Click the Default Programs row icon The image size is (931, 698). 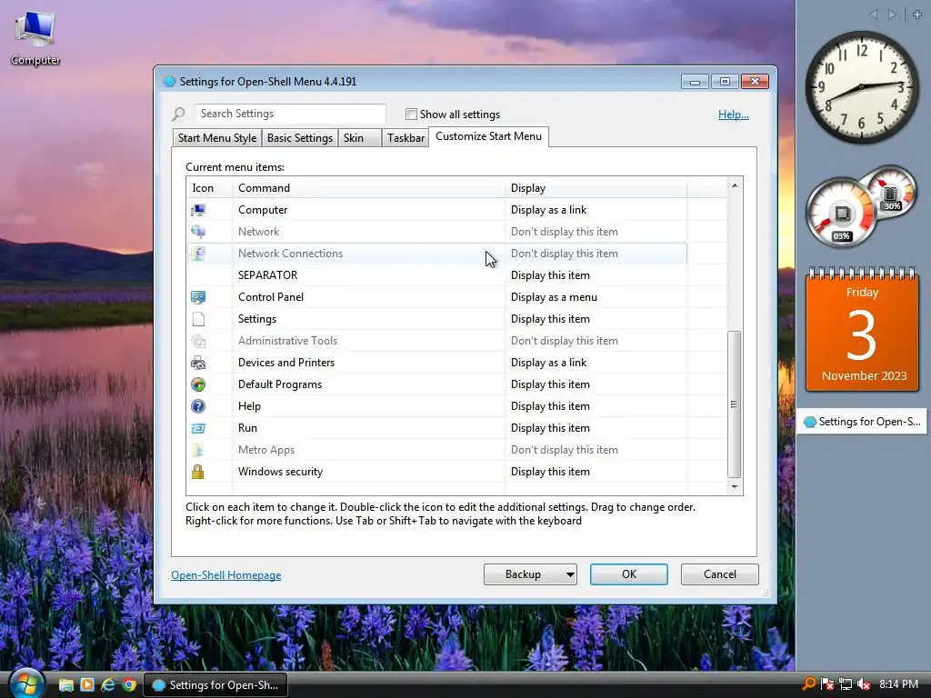198,384
